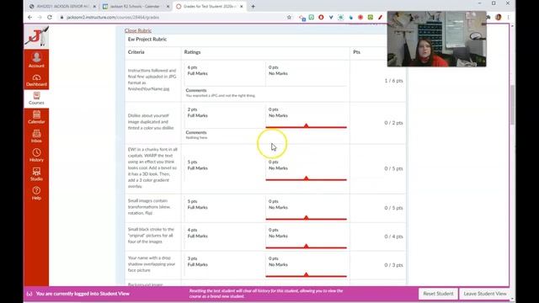Open the Chrome three-dot menu

[509, 17]
